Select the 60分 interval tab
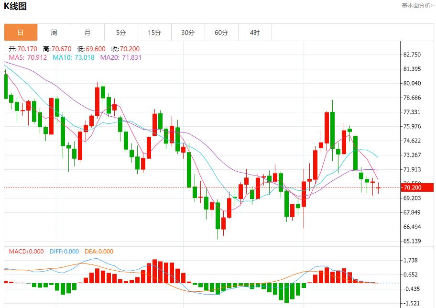The height and width of the screenshot is (308, 436). [221, 33]
